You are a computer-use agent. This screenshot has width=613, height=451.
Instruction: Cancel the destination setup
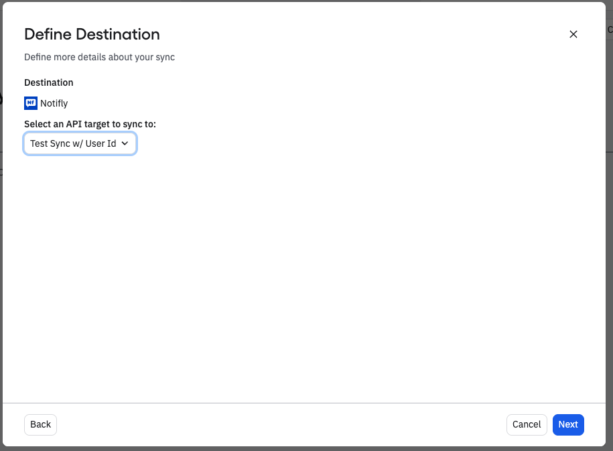527,424
